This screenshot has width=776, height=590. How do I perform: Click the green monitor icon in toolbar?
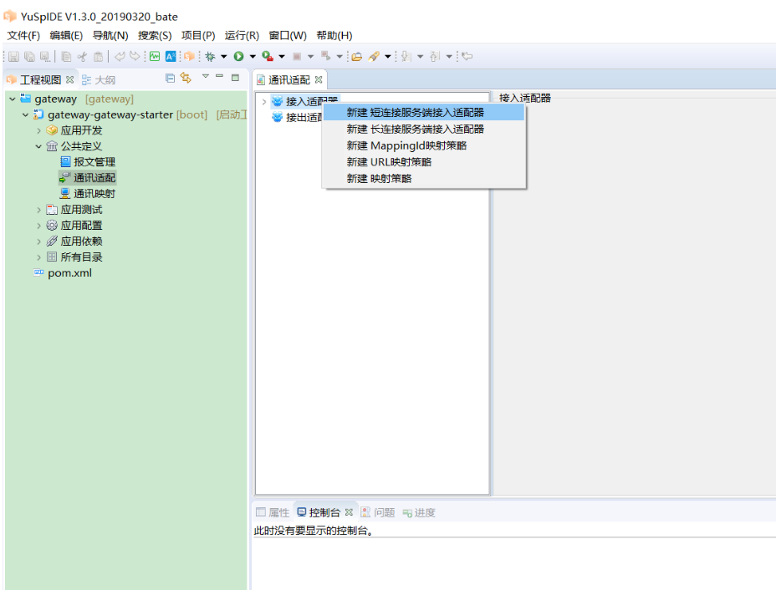155,57
